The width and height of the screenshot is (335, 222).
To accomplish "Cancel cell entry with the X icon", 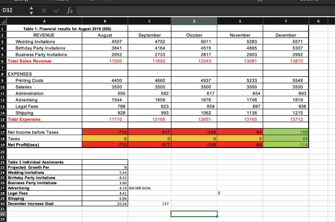I will (44, 11).
